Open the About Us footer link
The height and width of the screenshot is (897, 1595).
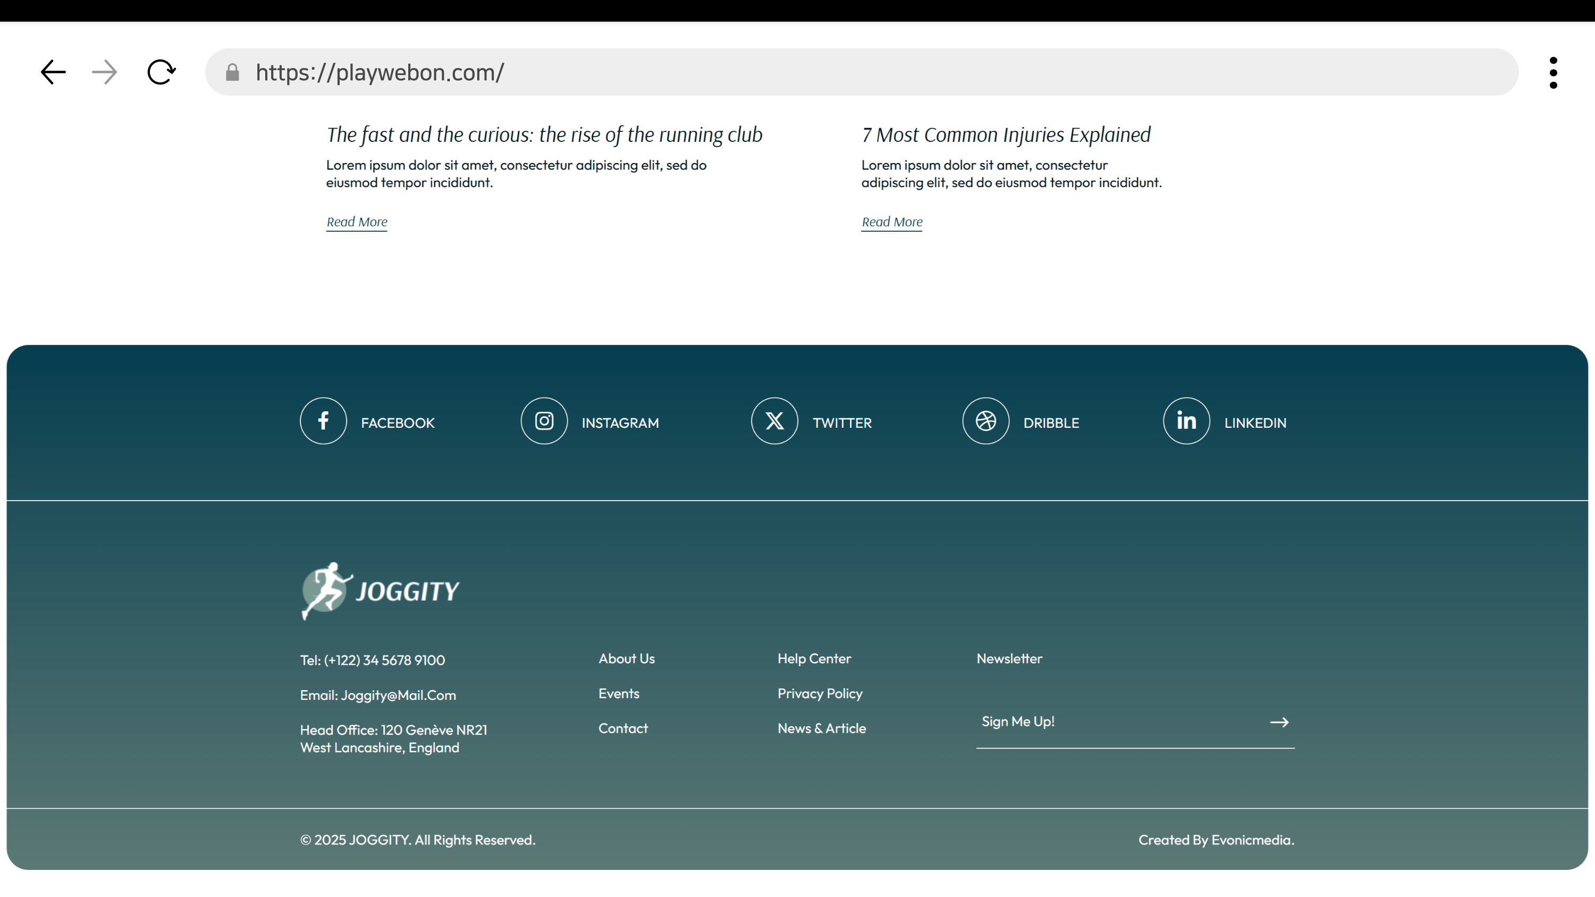[626, 658]
